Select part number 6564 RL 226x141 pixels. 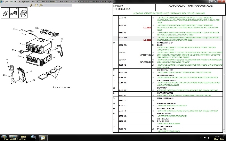click(x=122, y=65)
